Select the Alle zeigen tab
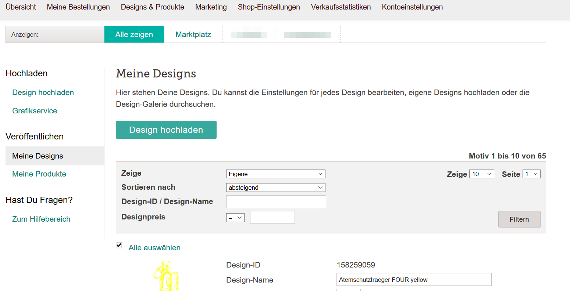The width and height of the screenshot is (570, 291). (x=134, y=34)
